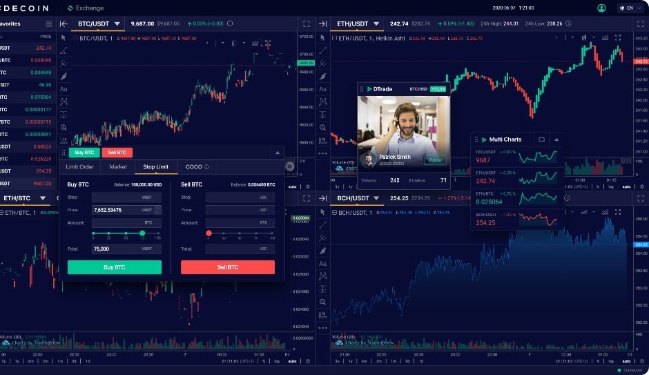Click the Buy BTC price input field
The image size is (649, 375).
coord(126,210)
